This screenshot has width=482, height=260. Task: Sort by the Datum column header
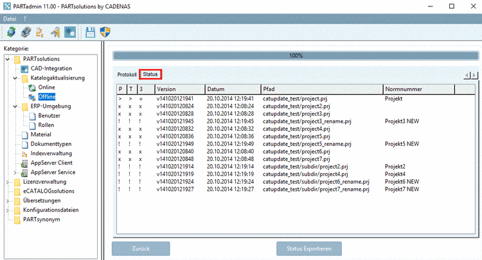coord(233,89)
